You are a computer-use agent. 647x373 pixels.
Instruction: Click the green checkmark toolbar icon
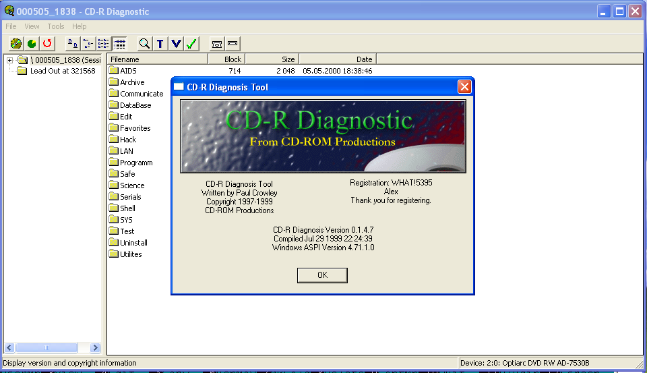(x=191, y=43)
